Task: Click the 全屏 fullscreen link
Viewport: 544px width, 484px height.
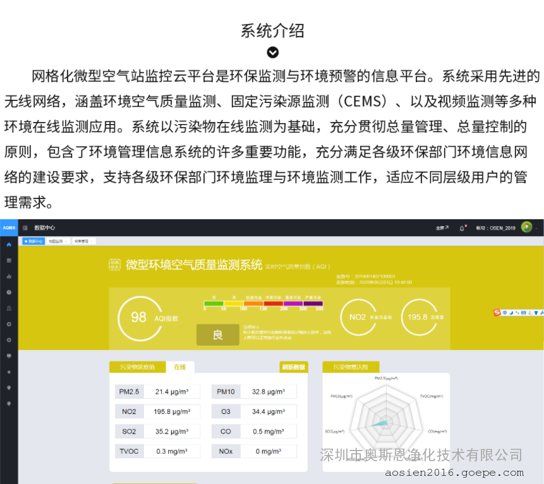Action: 442,228
